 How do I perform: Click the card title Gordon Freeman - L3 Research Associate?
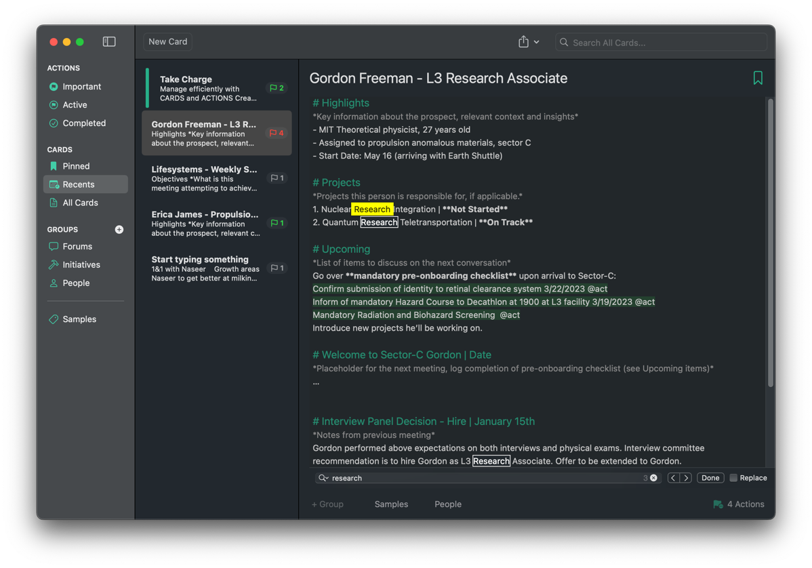click(x=438, y=78)
